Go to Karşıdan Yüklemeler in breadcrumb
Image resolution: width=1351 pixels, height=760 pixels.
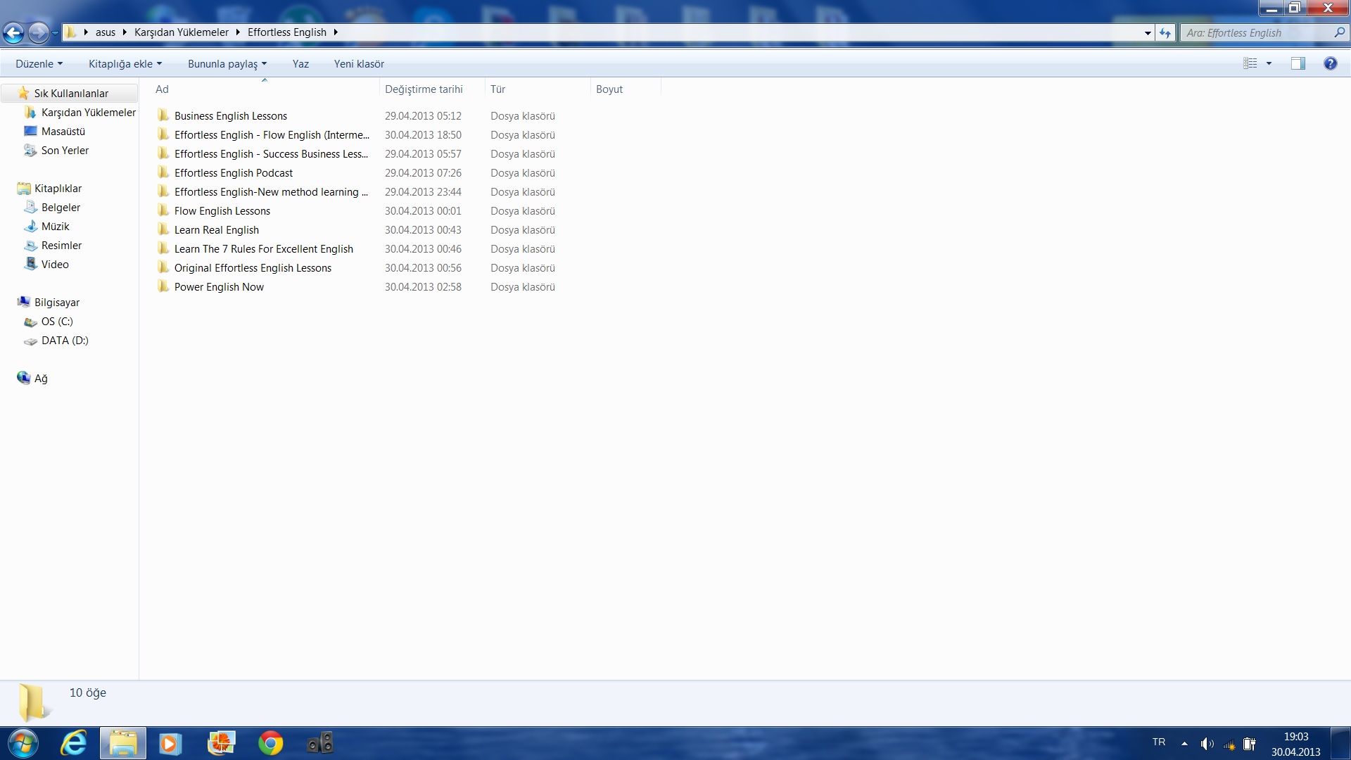182,32
